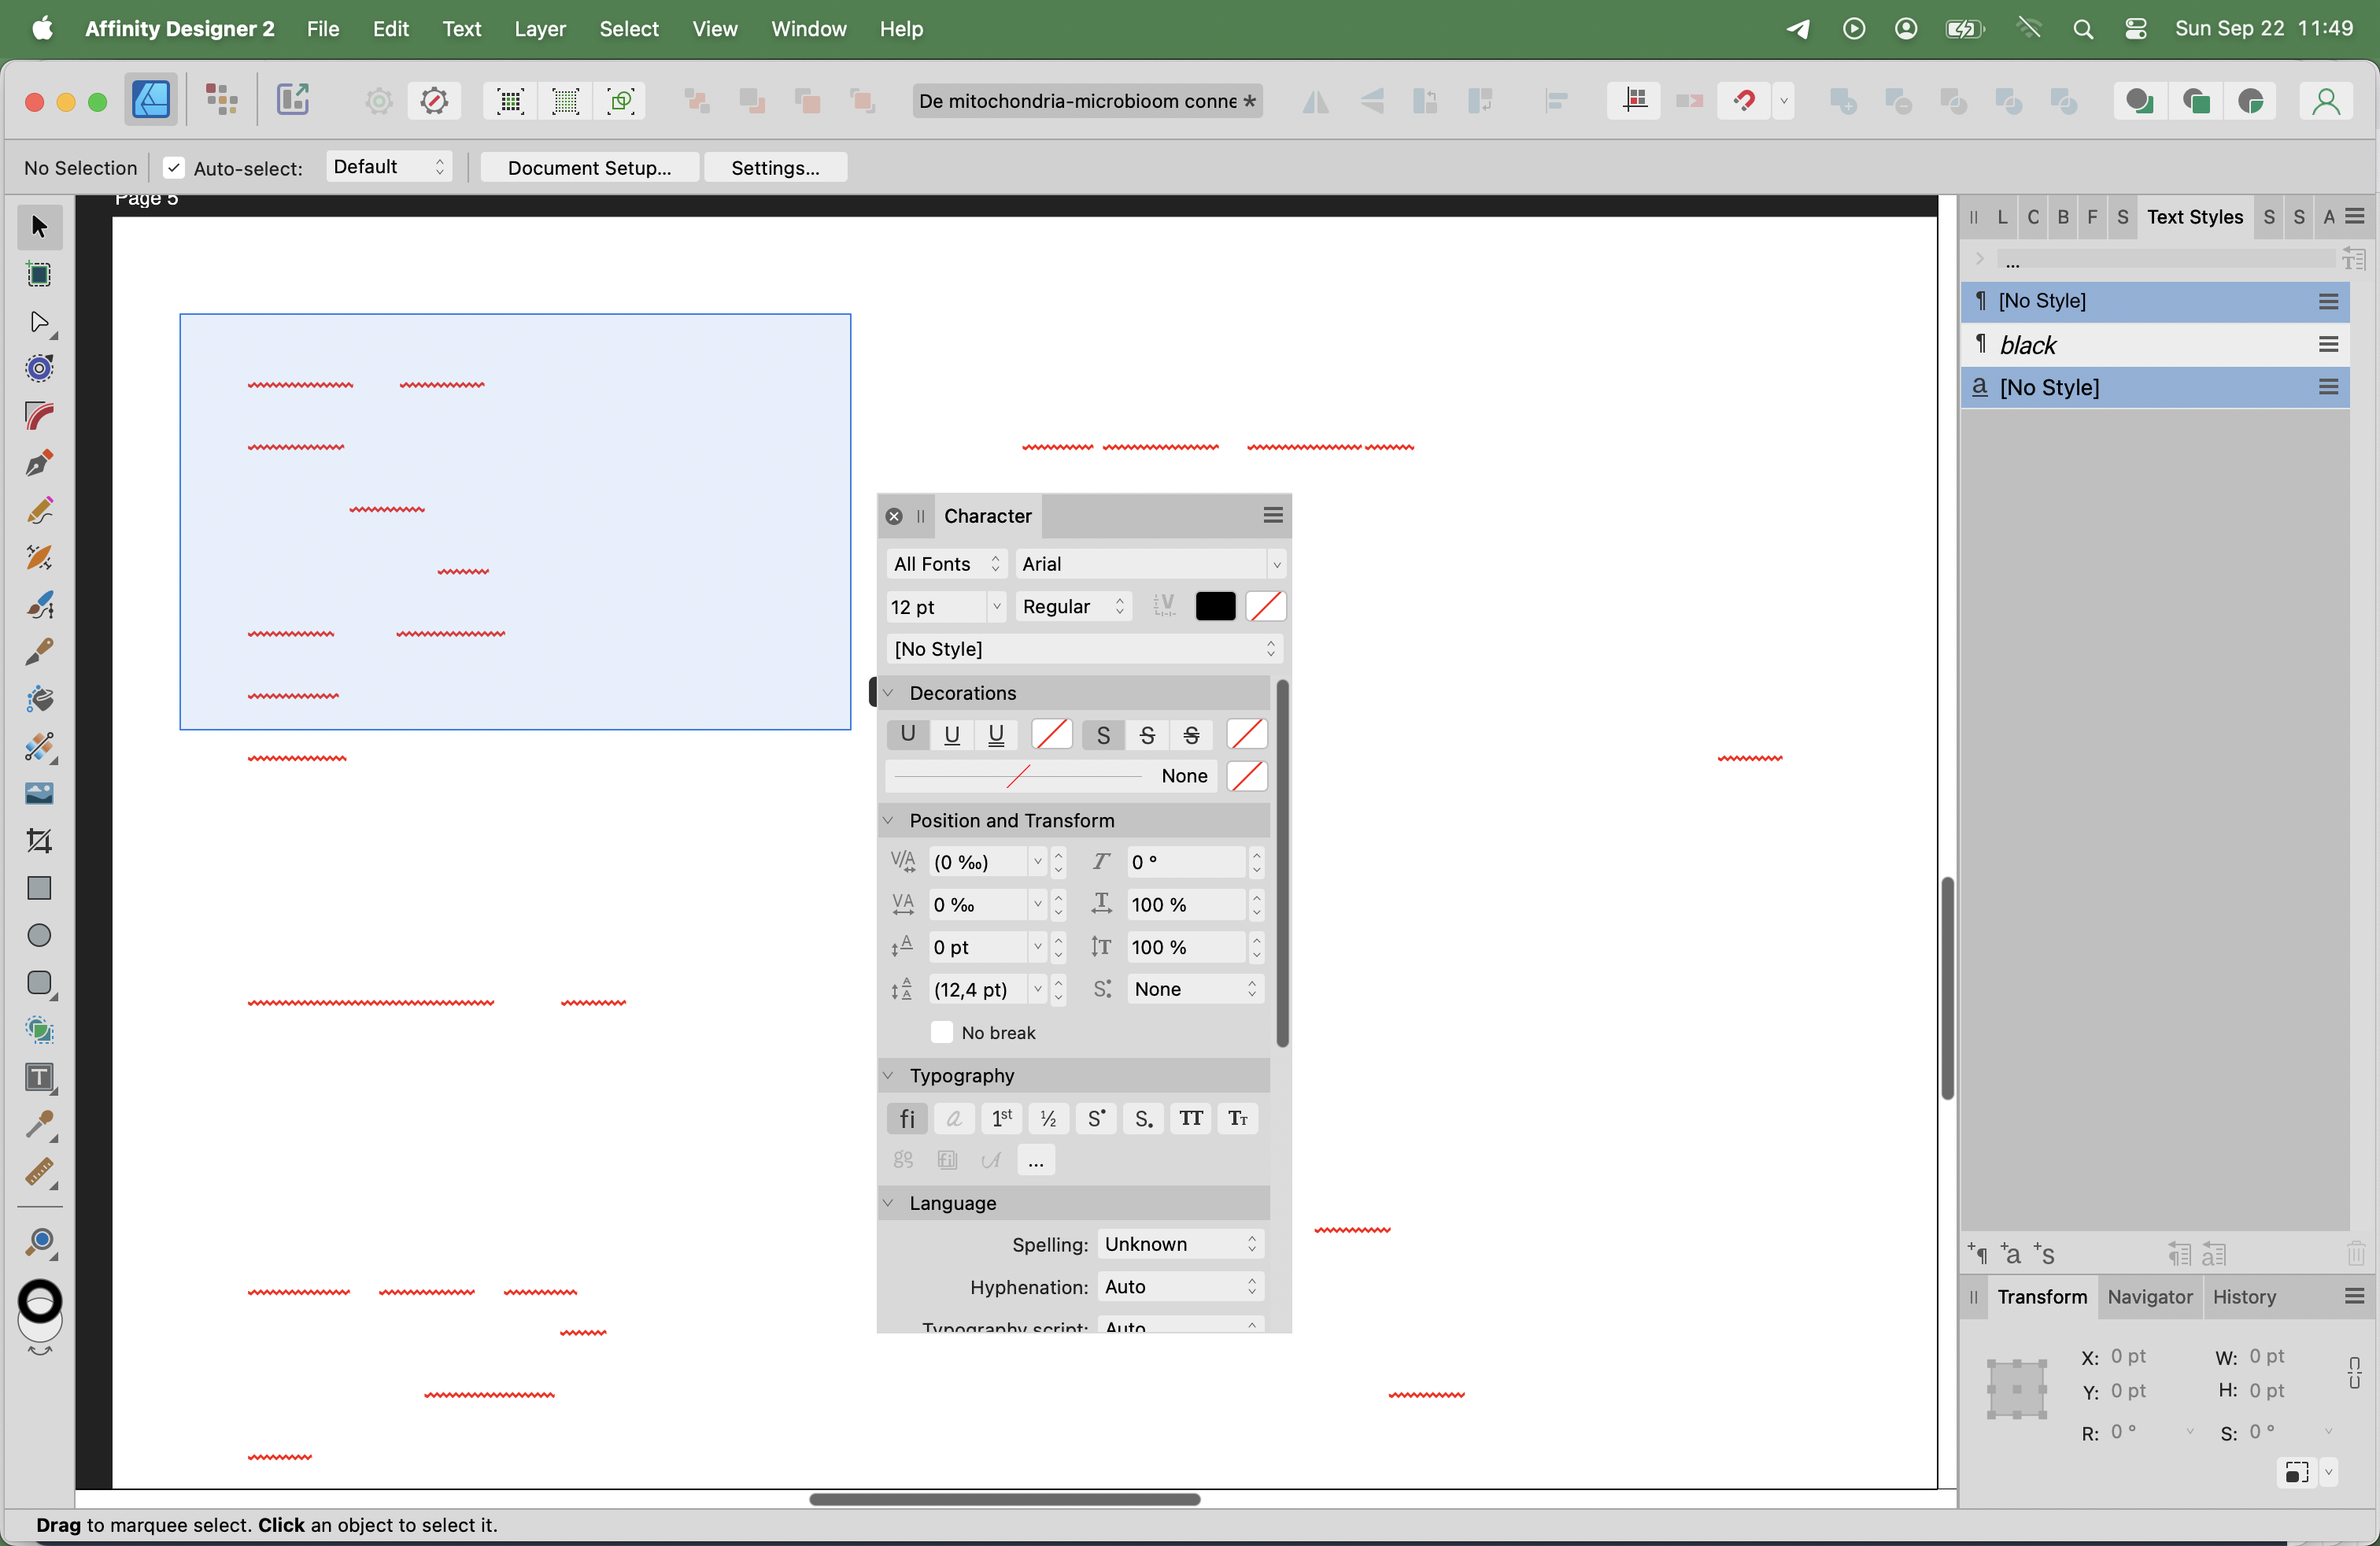Enable the No break checkbox

pyautogui.click(x=941, y=1032)
